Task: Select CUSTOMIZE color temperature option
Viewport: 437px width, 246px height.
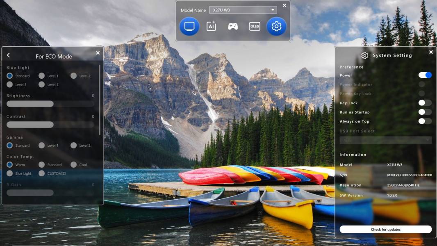Action: tap(41, 173)
